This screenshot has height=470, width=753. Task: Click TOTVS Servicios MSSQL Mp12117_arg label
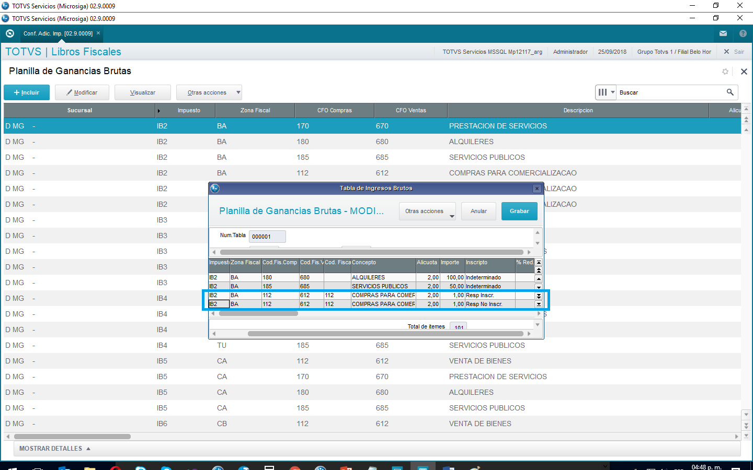pos(493,52)
